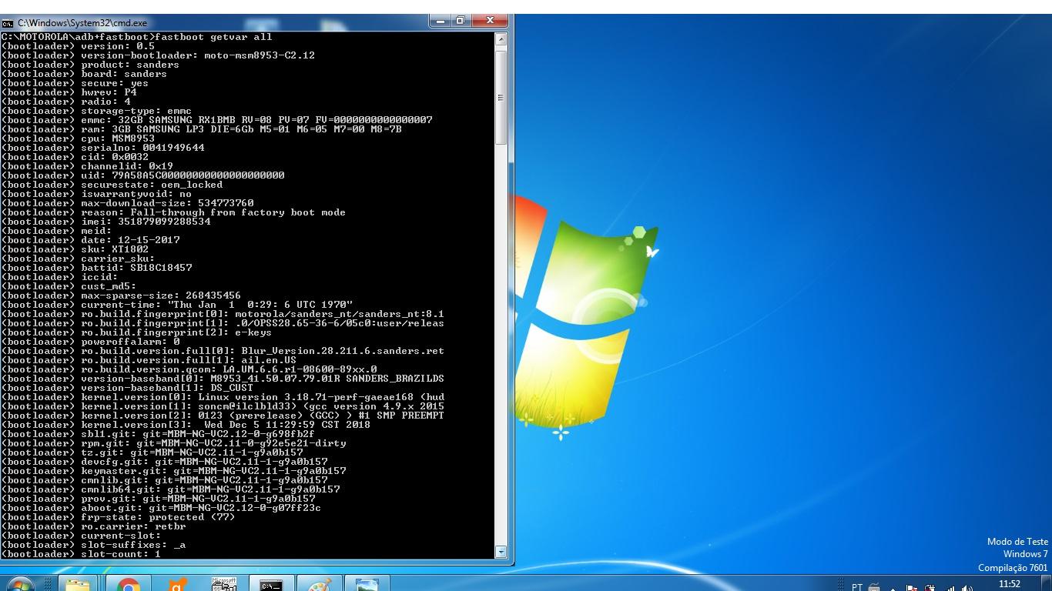Click the cmd vertical scrollbar thumb
Screen dimensions: 1052x591
pyautogui.click(x=501, y=97)
